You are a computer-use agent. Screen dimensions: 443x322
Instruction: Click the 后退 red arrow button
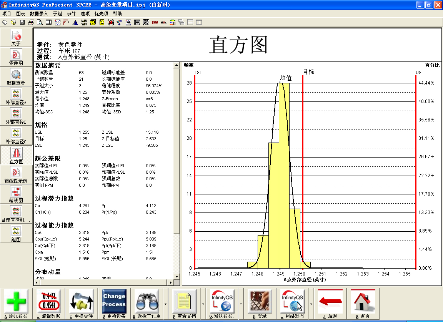coord(330,304)
